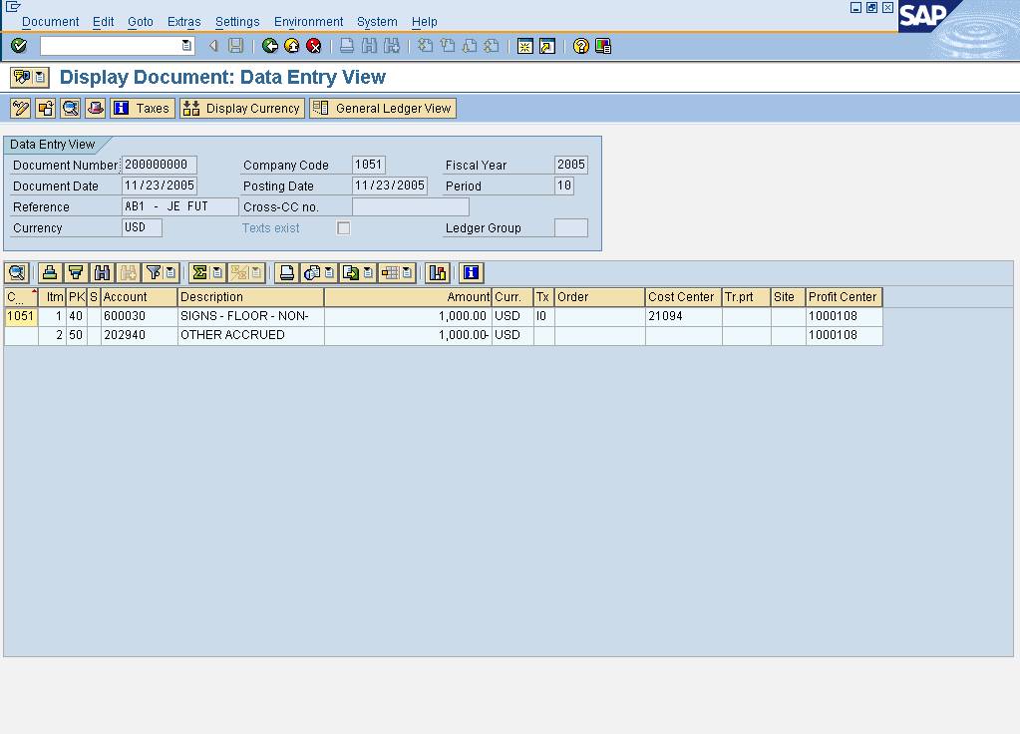This screenshot has height=734, width=1020.
Task: Click the Description column header
Action: pos(250,297)
